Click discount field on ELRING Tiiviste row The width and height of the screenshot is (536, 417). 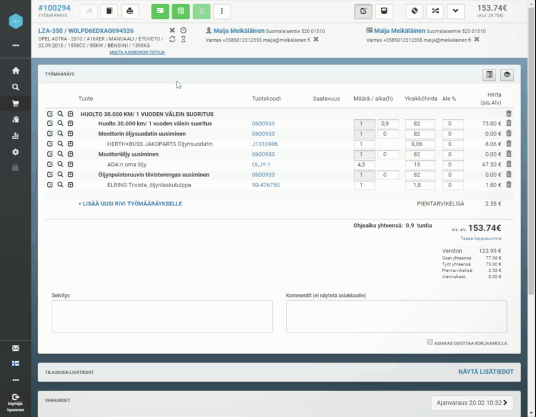click(453, 185)
